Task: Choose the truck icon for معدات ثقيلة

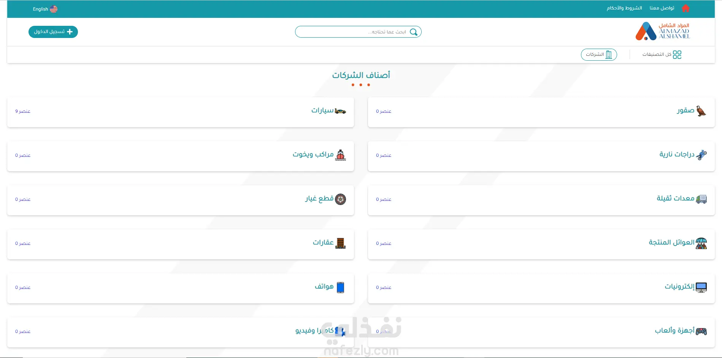Action: 701,199
